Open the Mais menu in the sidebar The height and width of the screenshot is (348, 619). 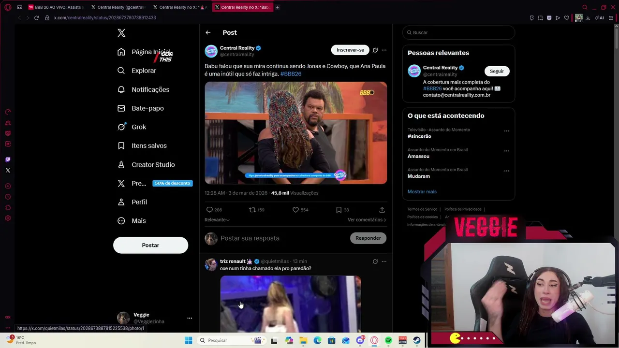coord(132,220)
